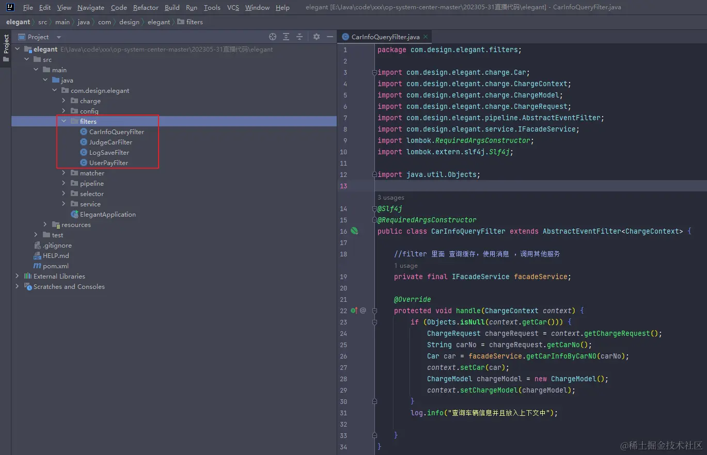The image size is (707, 455).
Task: Expand the selector package
Action: 64,193
